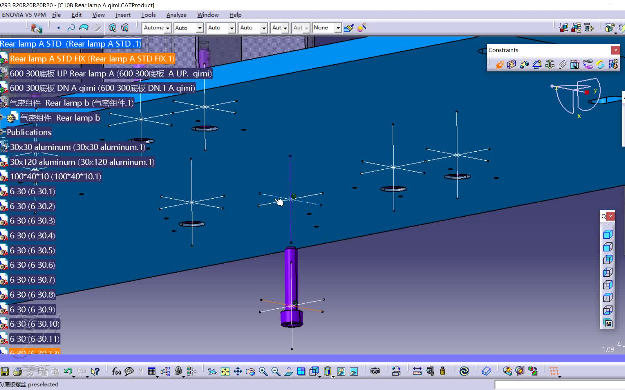Click the Zoom In magnifier icon
625x390 pixels.
[x=263, y=371]
